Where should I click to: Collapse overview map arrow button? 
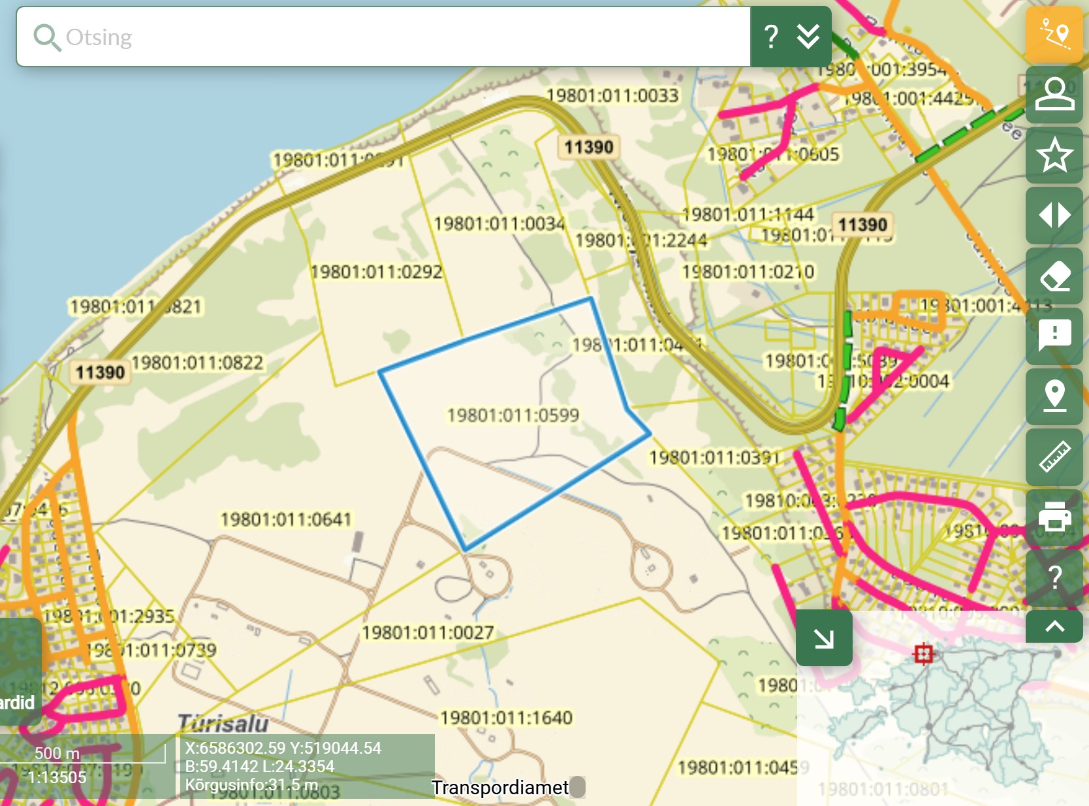tap(824, 637)
